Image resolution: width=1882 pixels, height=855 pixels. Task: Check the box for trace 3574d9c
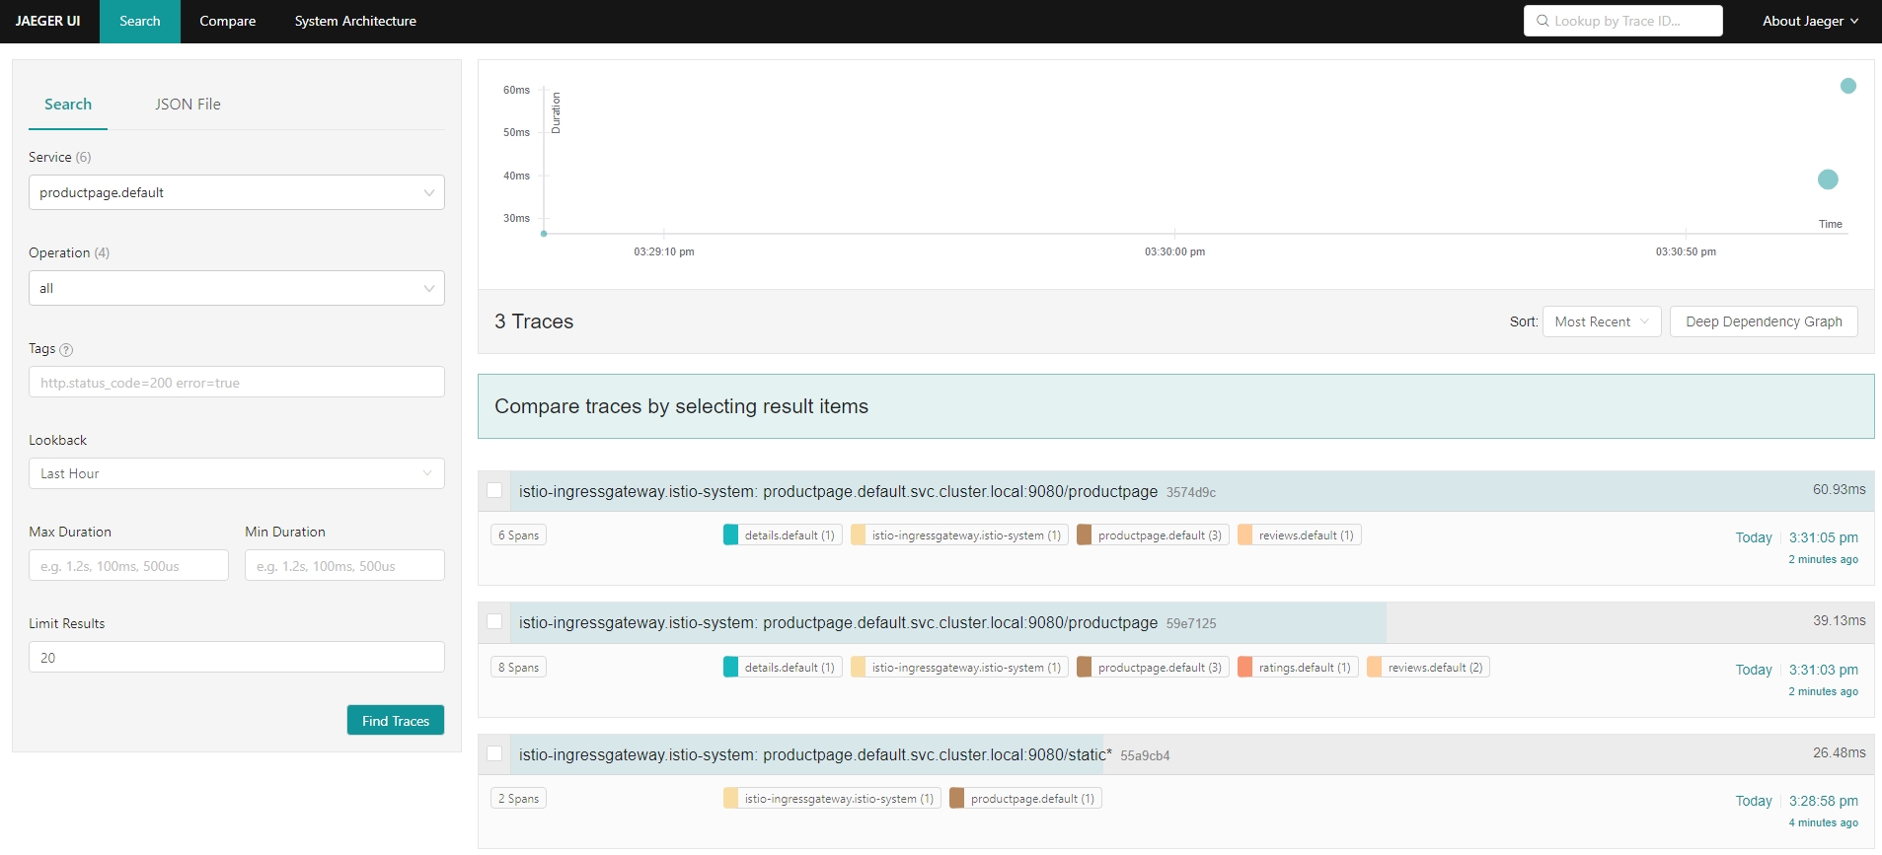(494, 490)
